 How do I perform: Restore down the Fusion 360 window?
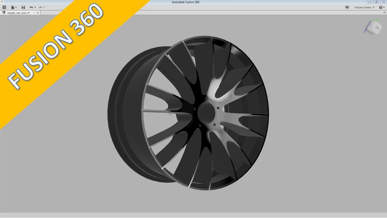(x=376, y=2)
